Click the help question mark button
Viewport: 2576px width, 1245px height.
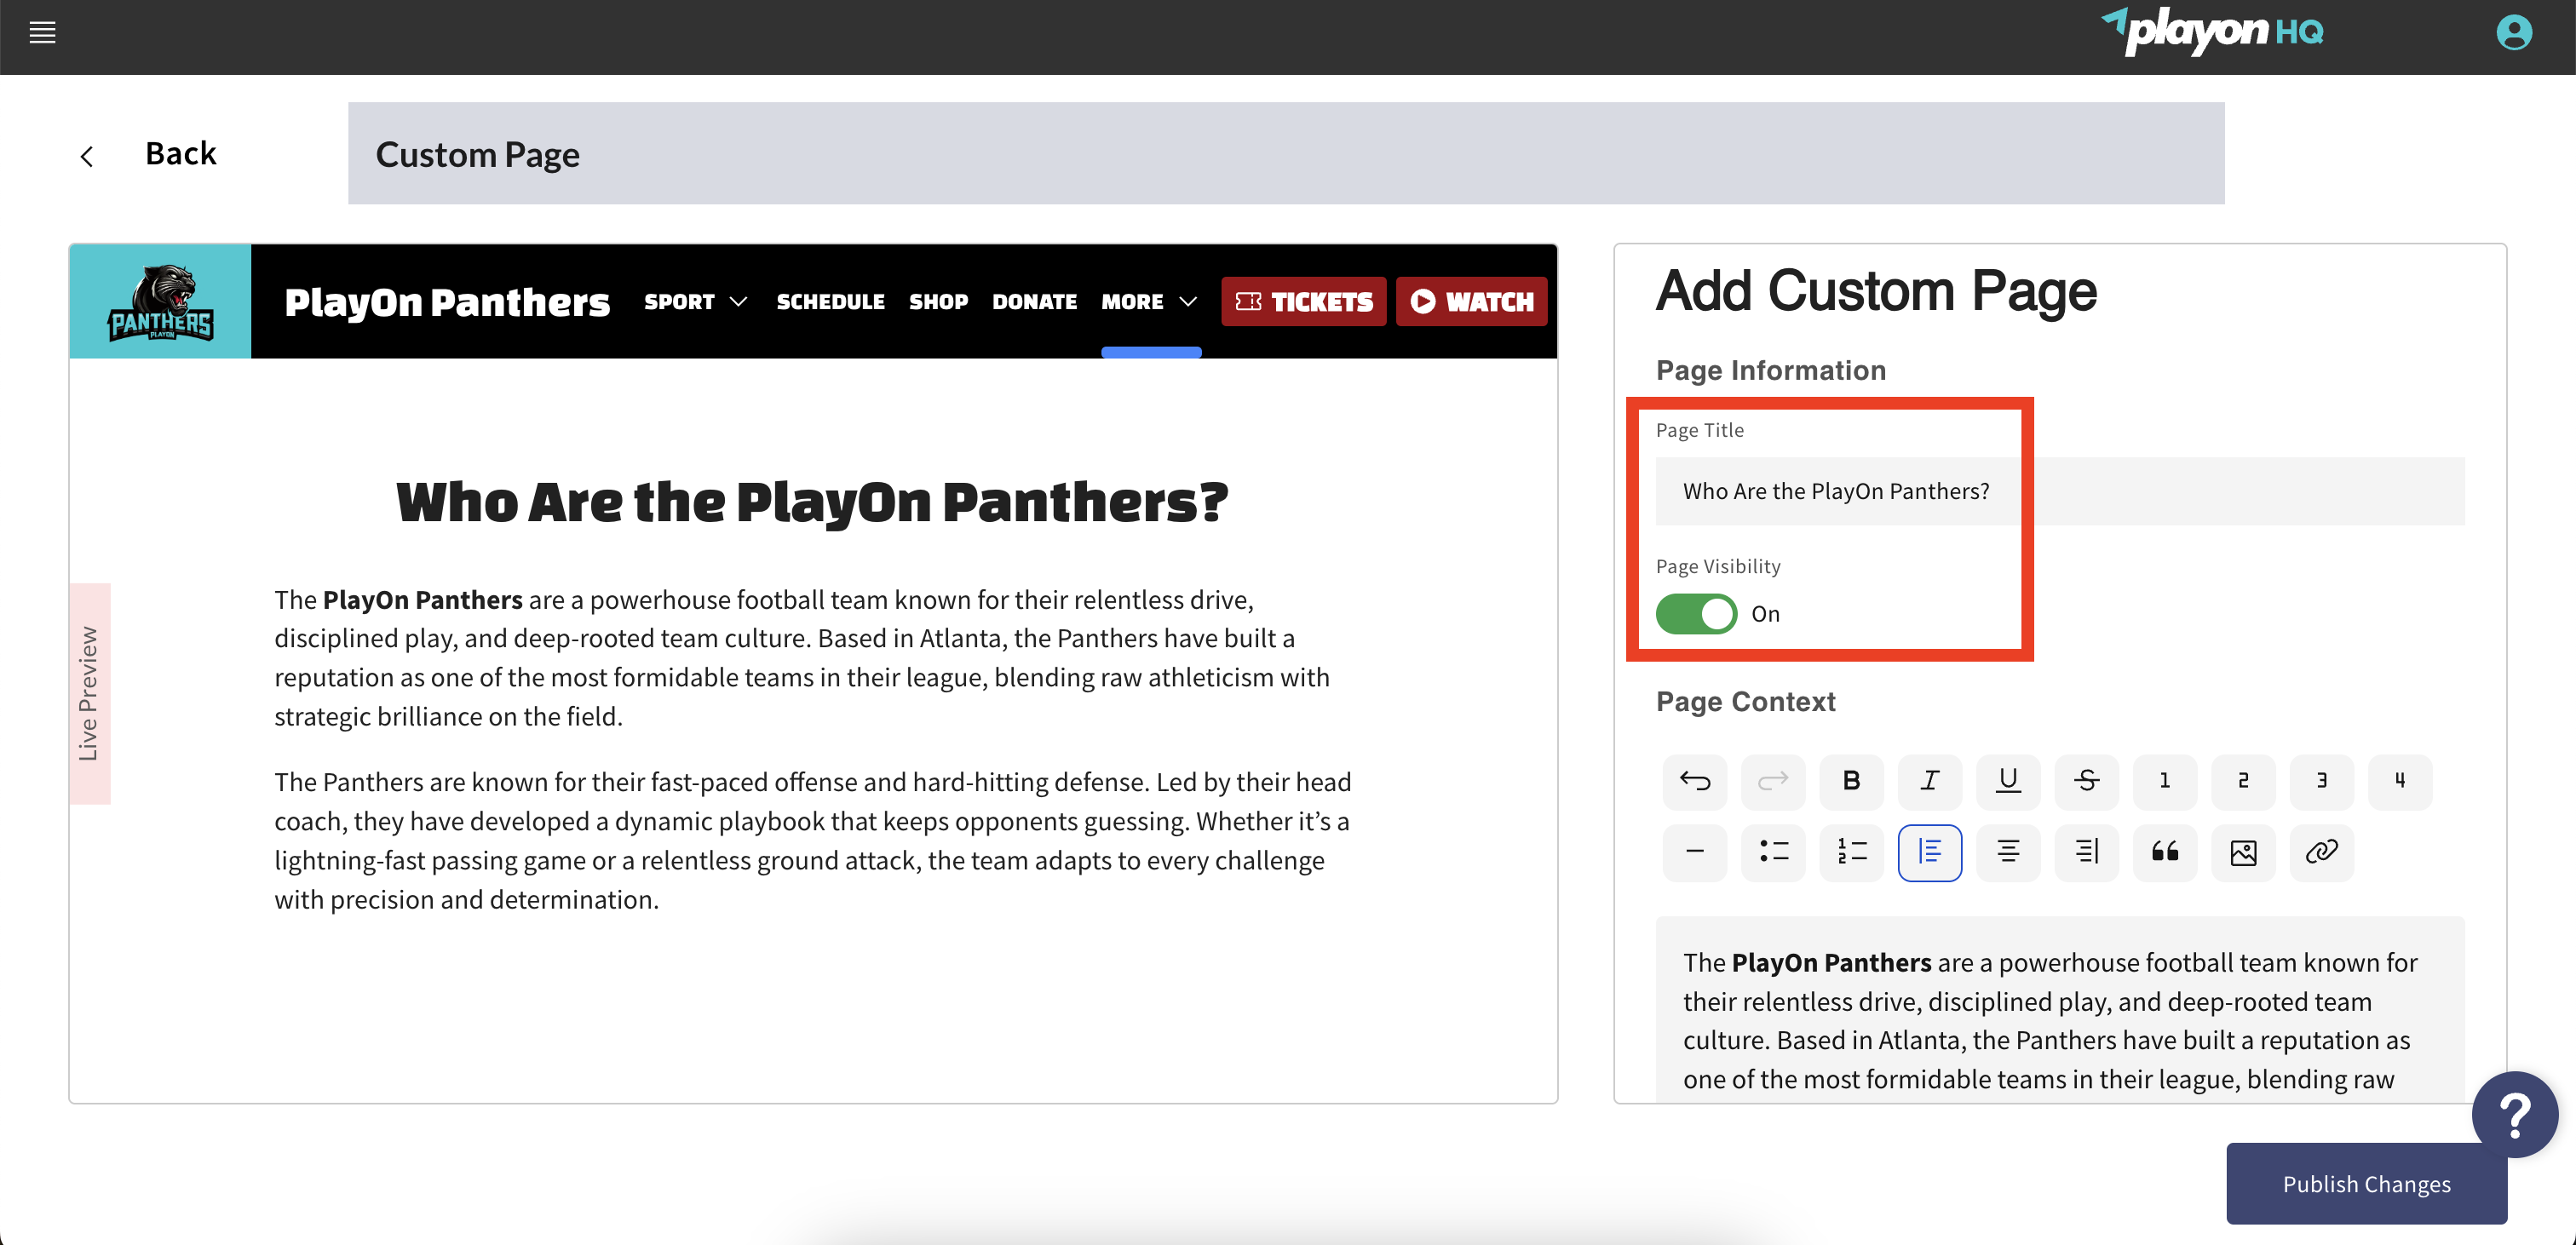(x=2514, y=1114)
